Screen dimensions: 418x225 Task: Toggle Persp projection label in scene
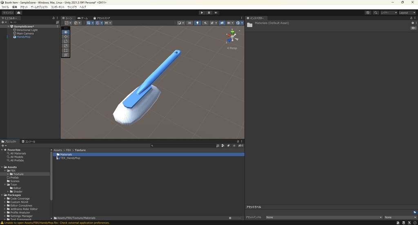[232, 48]
